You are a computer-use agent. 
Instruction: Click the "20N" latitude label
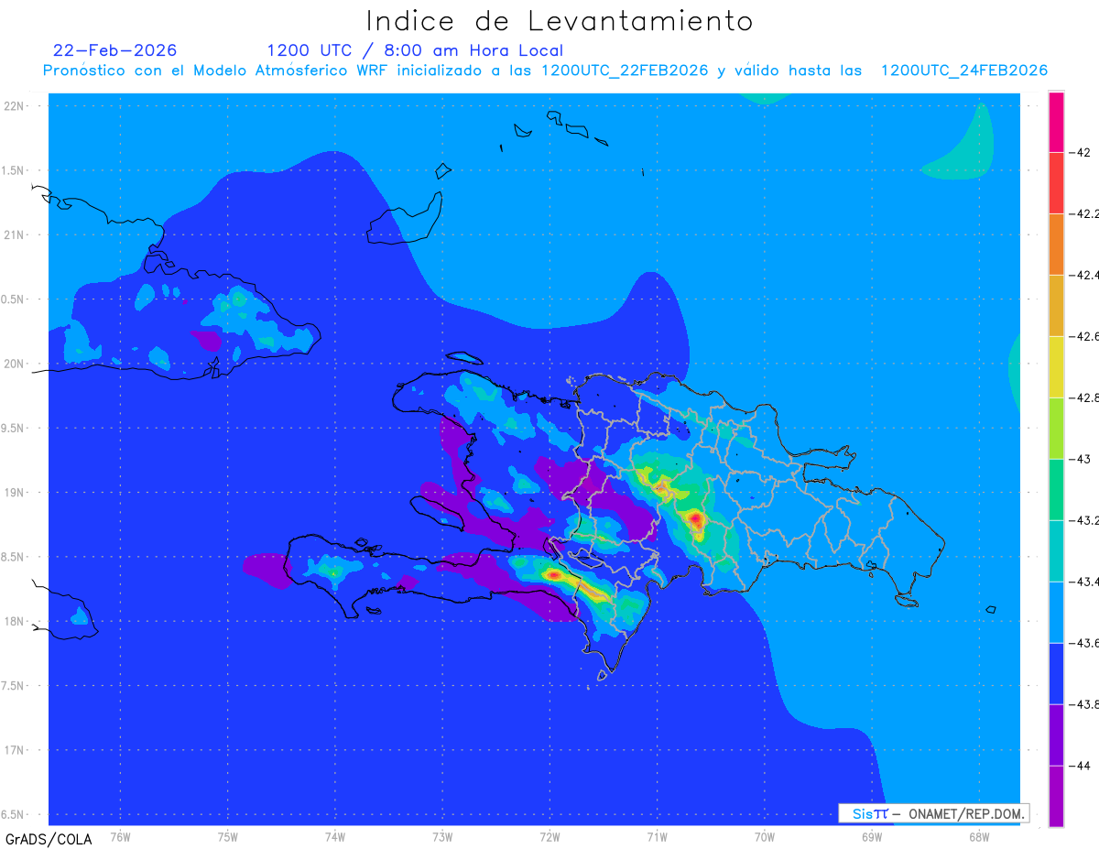(x=16, y=364)
